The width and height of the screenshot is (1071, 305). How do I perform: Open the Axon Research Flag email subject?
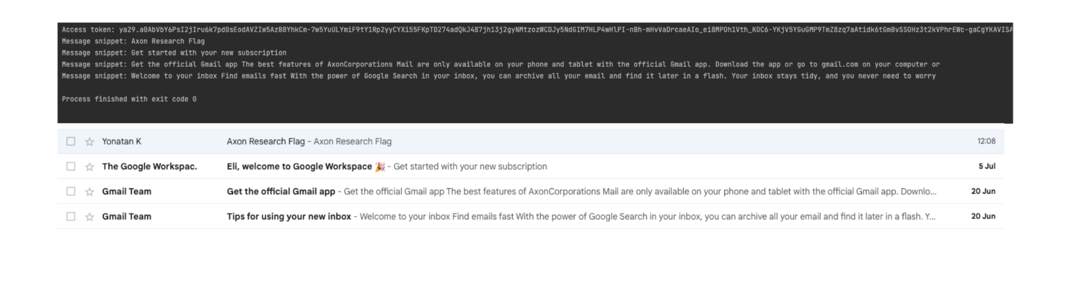coord(266,141)
